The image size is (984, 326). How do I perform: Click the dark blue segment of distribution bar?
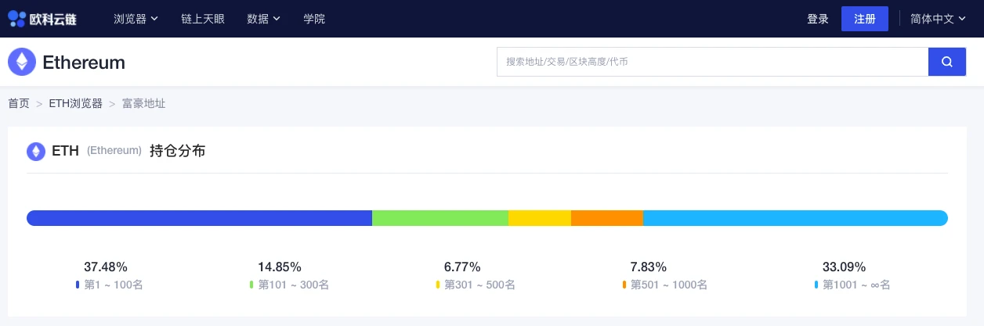[x=199, y=218]
